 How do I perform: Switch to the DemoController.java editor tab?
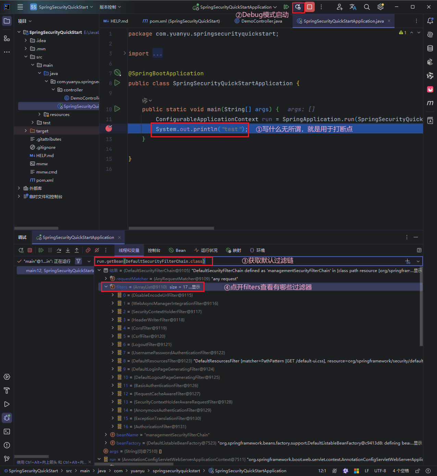coord(261,21)
